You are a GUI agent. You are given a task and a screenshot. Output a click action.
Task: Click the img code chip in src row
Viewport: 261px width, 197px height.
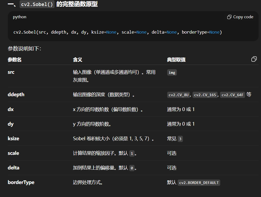[x=172, y=73]
